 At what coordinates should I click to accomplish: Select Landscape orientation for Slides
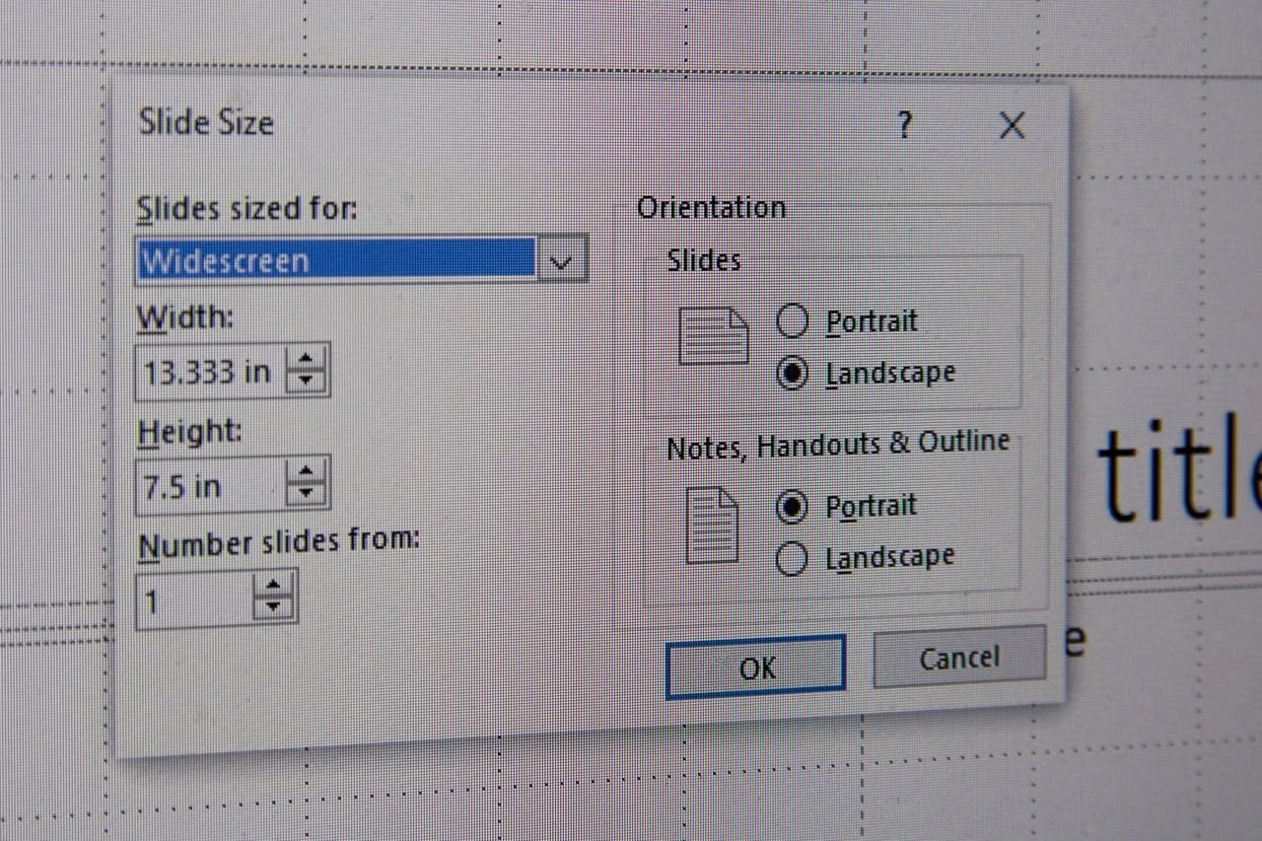tap(792, 373)
